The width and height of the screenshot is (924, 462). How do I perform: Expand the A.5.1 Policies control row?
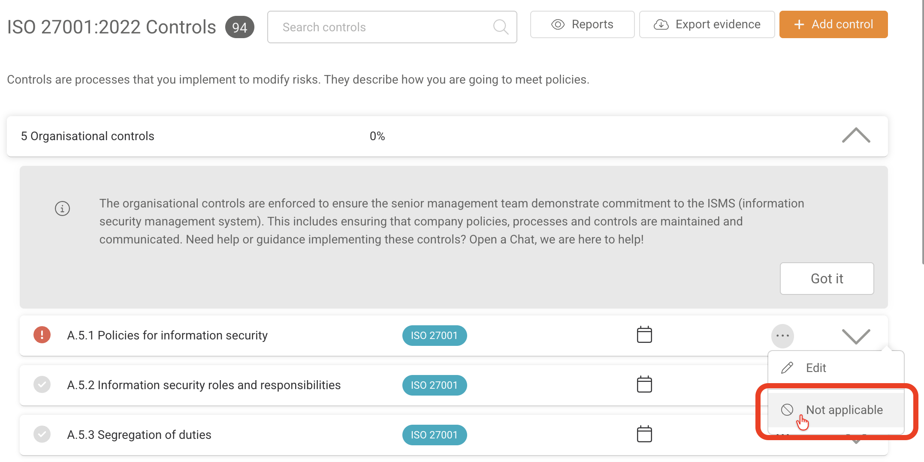(856, 336)
